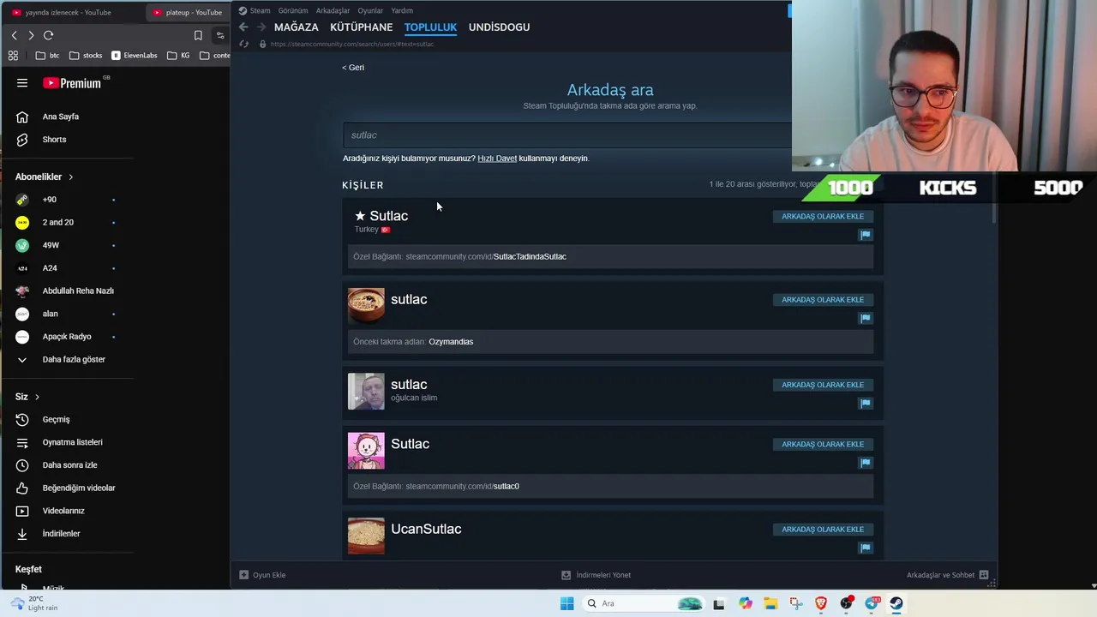Flag the UcanSutlac profile

pos(865,548)
